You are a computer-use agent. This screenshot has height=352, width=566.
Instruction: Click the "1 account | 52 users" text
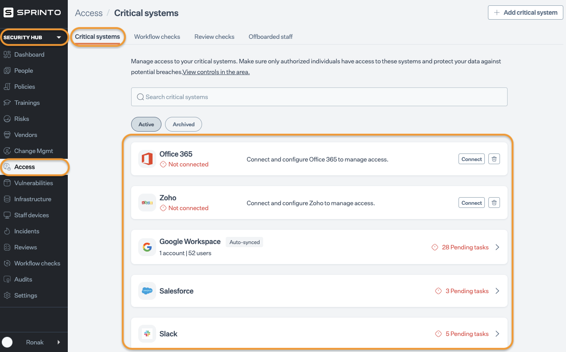pyautogui.click(x=185, y=253)
